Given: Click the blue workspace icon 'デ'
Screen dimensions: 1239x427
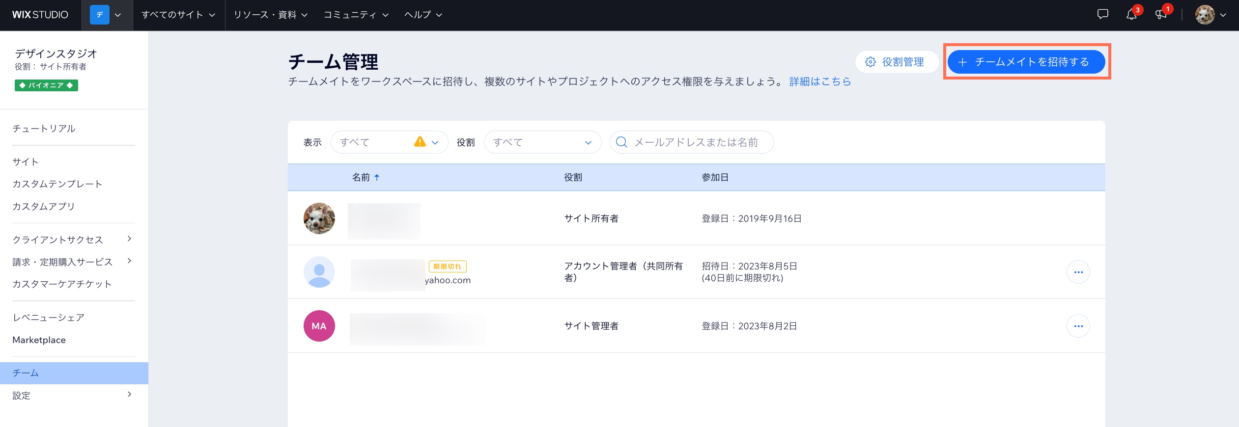Looking at the screenshot, I should (99, 15).
